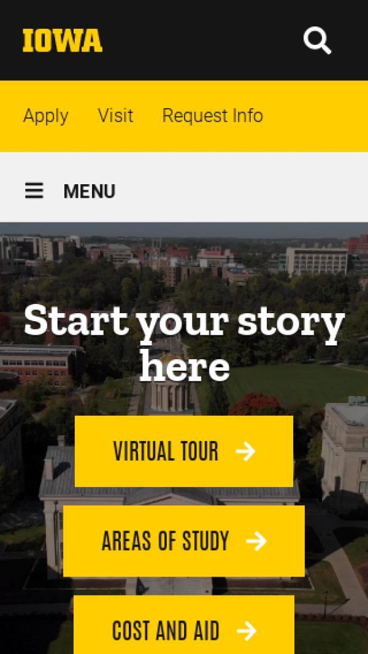Select the Request Info link

coord(213,115)
